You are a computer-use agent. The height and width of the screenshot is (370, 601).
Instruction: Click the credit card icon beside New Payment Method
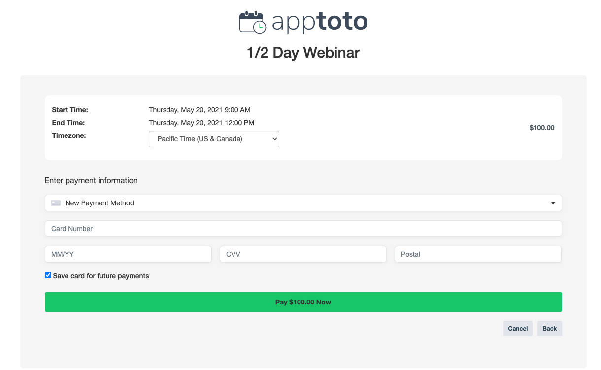[x=56, y=202]
